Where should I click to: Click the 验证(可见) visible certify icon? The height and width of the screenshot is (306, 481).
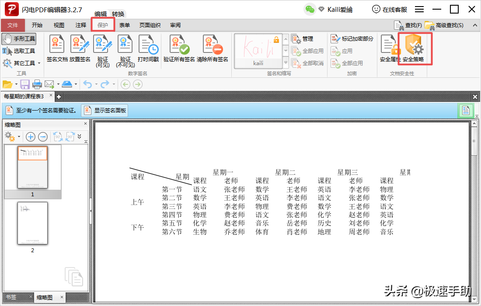coord(103,51)
